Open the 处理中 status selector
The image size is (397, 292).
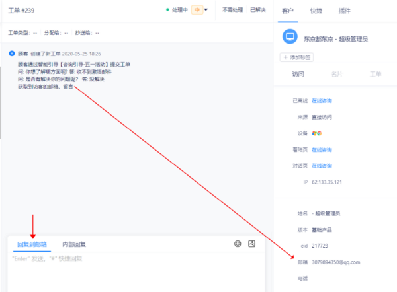coord(177,10)
